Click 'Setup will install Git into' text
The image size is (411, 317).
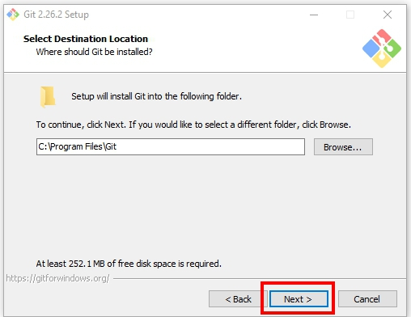(156, 96)
